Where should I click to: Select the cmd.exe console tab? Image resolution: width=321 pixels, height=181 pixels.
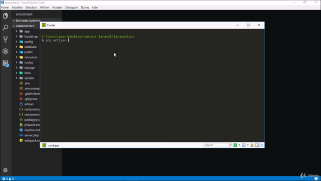[51, 145]
